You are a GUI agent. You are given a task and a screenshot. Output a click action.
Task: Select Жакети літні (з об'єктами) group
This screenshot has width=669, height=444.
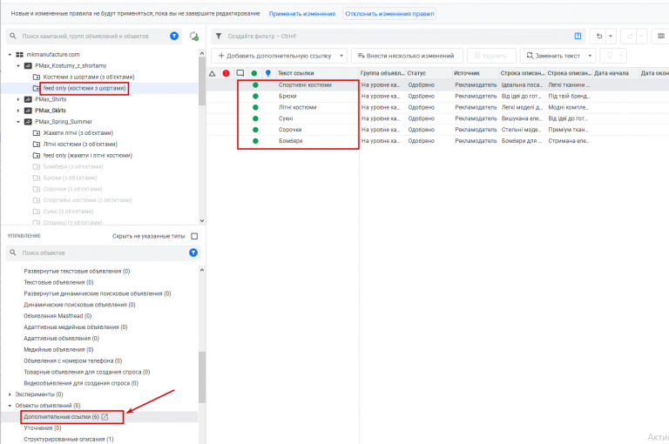[x=78, y=133]
